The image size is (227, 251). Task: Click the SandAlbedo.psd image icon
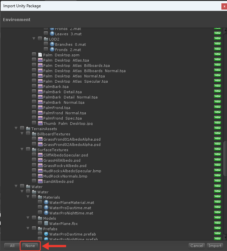click(x=40, y=181)
